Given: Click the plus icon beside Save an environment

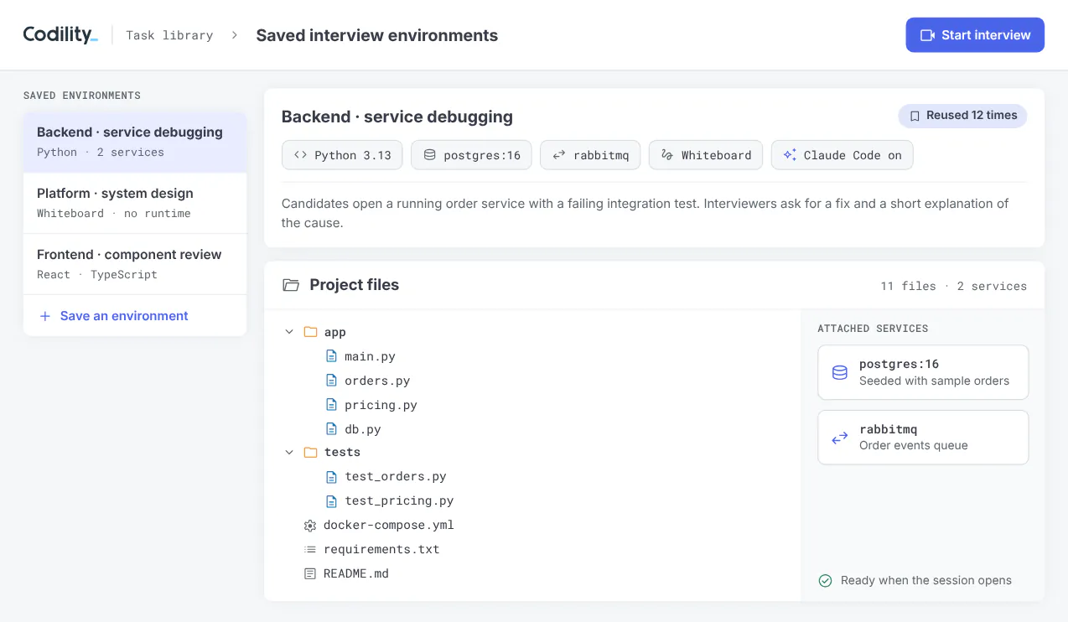Looking at the screenshot, I should pyautogui.click(x=45, y=316).
